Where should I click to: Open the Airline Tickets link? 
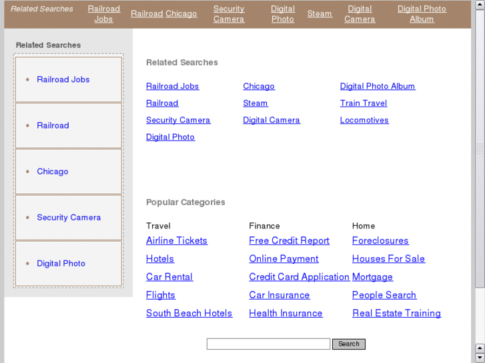coord(177,240)
